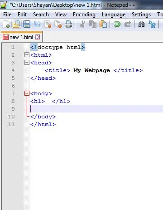Click the doctype html text on line 1
163x210 pixels.
[x=58, y=47]
